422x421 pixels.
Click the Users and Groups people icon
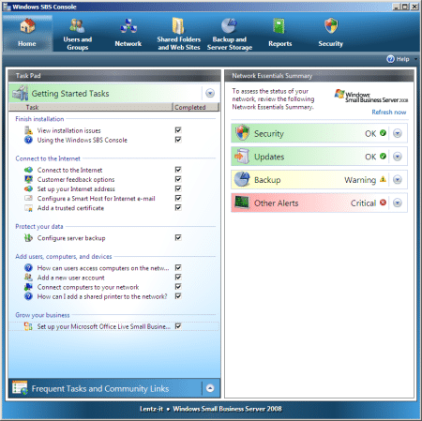point(77,26)
